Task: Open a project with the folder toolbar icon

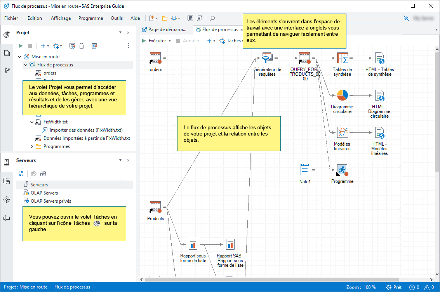Action: 164,18
